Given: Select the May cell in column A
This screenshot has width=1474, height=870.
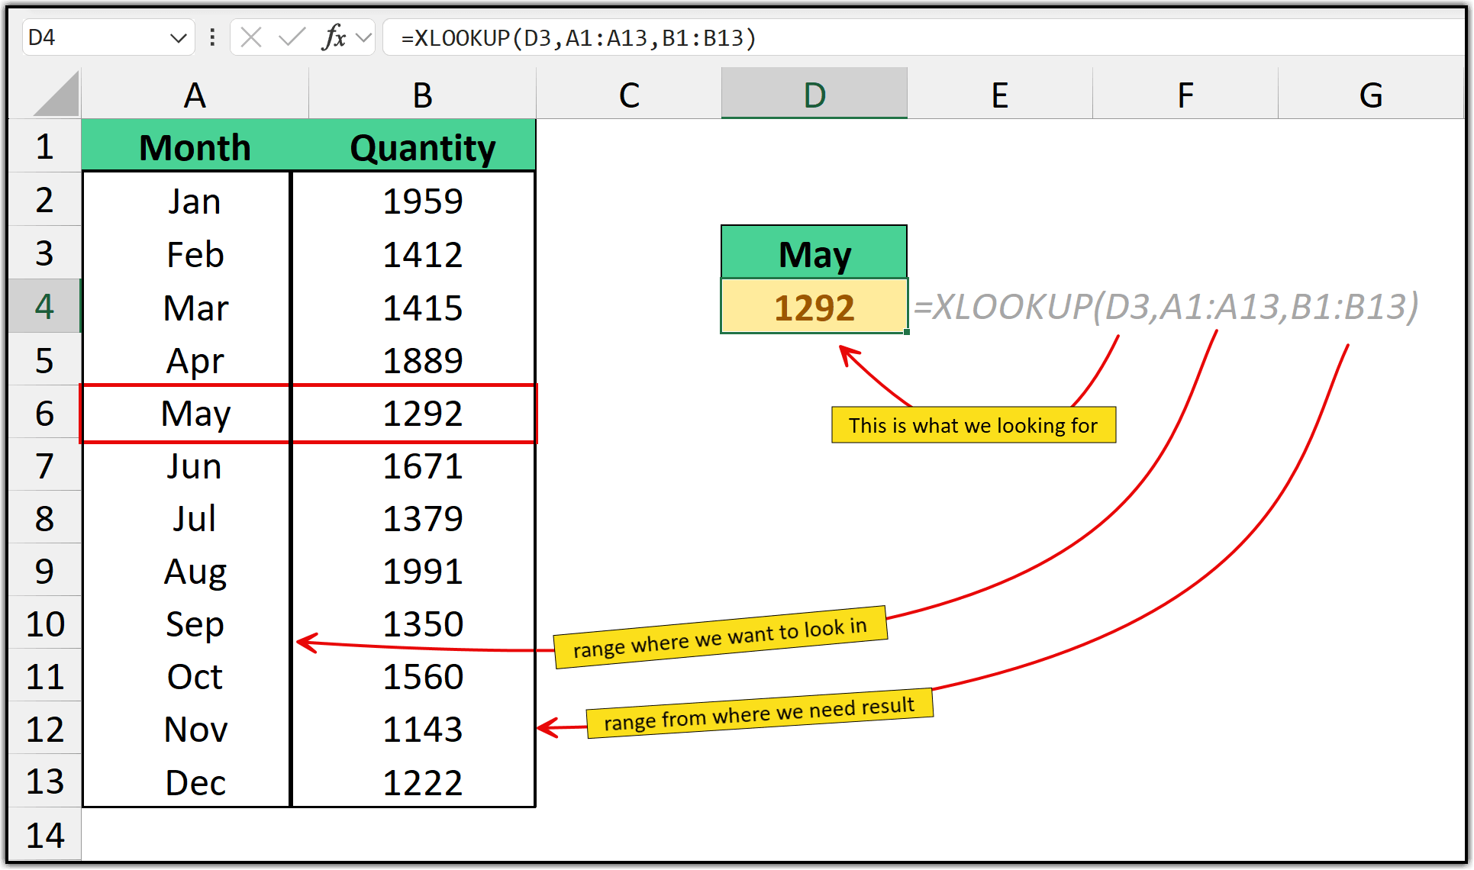Looking at the screenshot, I should pos(187,413).
